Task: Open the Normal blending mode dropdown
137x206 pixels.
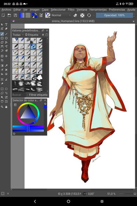Action: point(61,15)
